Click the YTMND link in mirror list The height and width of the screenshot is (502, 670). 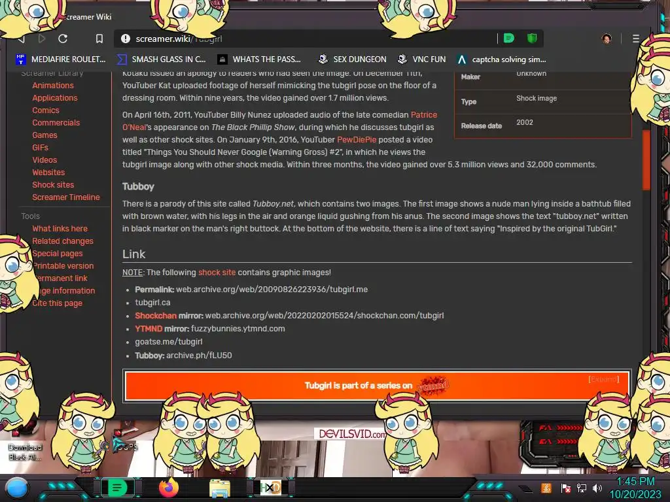click(149, 329)
